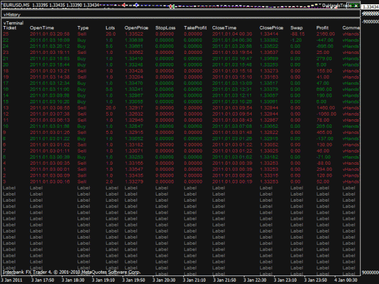
Task: Click the Swap column header
Action: 297,28
